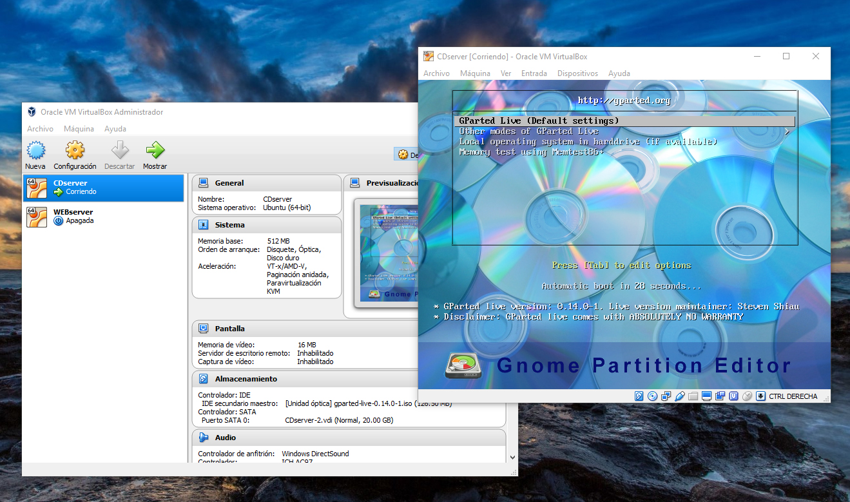The width and height of the screenshot is (850, 502).
Task: Click the 512 MB memory value
Action: click(278, 241)
